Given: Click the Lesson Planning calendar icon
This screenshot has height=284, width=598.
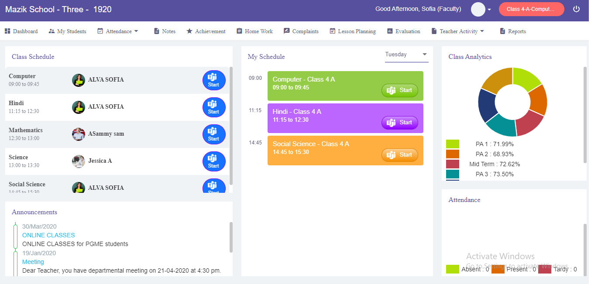Looking at the screenshot, I should [333, 31].
